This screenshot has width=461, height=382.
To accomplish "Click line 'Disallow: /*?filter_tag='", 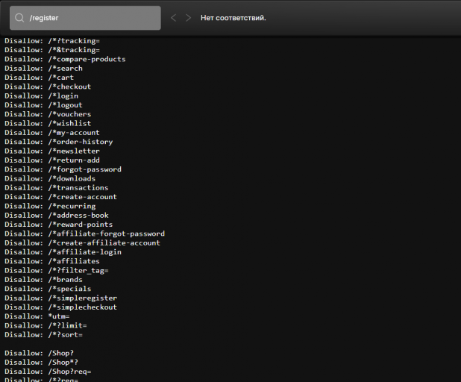I will (57, 270).
